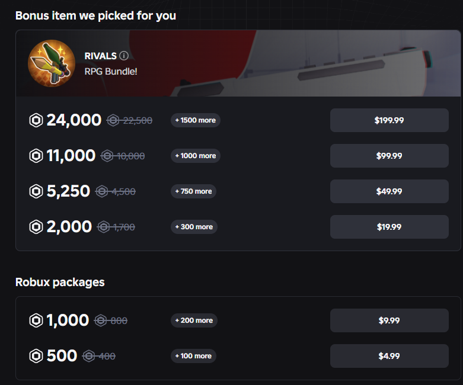
Task: Buy the $199.99 Robux package
Action: [x=389, y=120]
